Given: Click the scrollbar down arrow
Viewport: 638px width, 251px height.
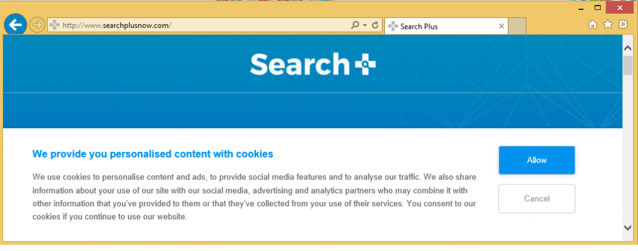Looking at the screenshot, I should 628,228.
